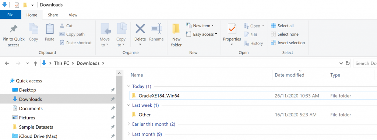Open the File tab
Screen dimensions: 377x140
tap(10, 15)
